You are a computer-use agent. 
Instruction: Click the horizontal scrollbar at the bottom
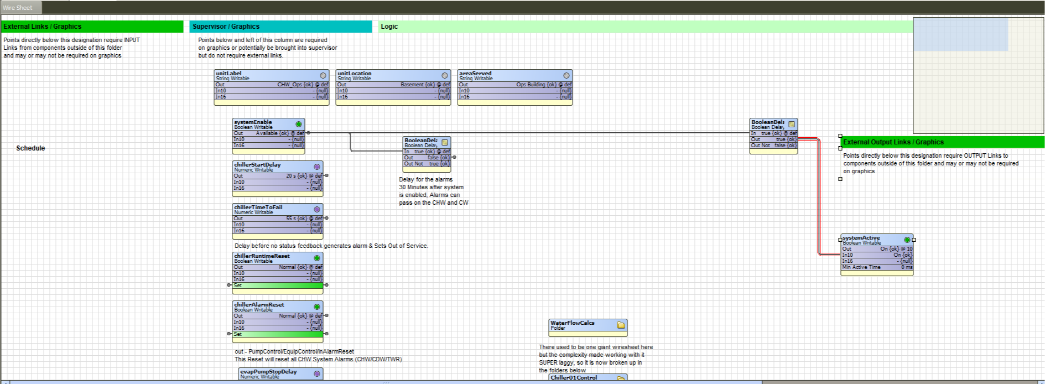pos(387,382)
